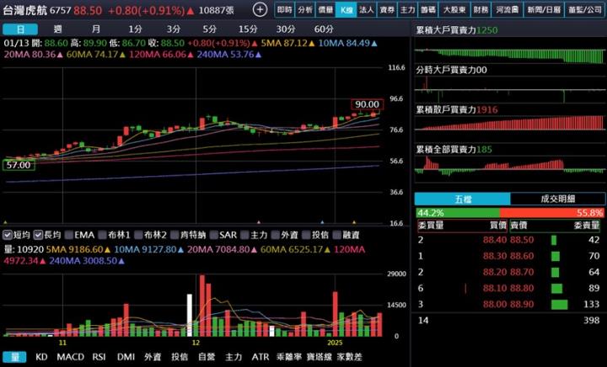The image size is (607, 367).
Task: Enable the 肯特納 Keltner channel checkbox
Action: tap(175, 235)
